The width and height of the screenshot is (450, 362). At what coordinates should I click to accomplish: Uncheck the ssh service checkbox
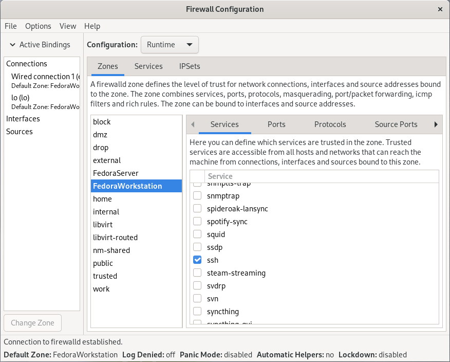click(197, 260)
